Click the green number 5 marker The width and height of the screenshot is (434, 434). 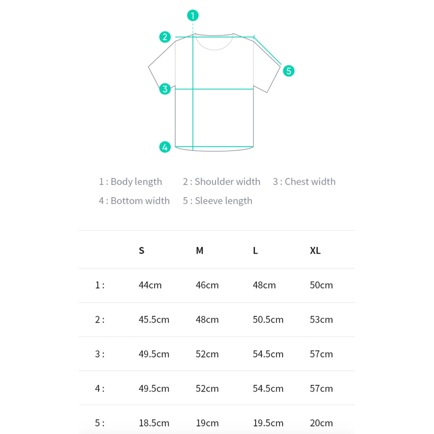coord(289,71)
